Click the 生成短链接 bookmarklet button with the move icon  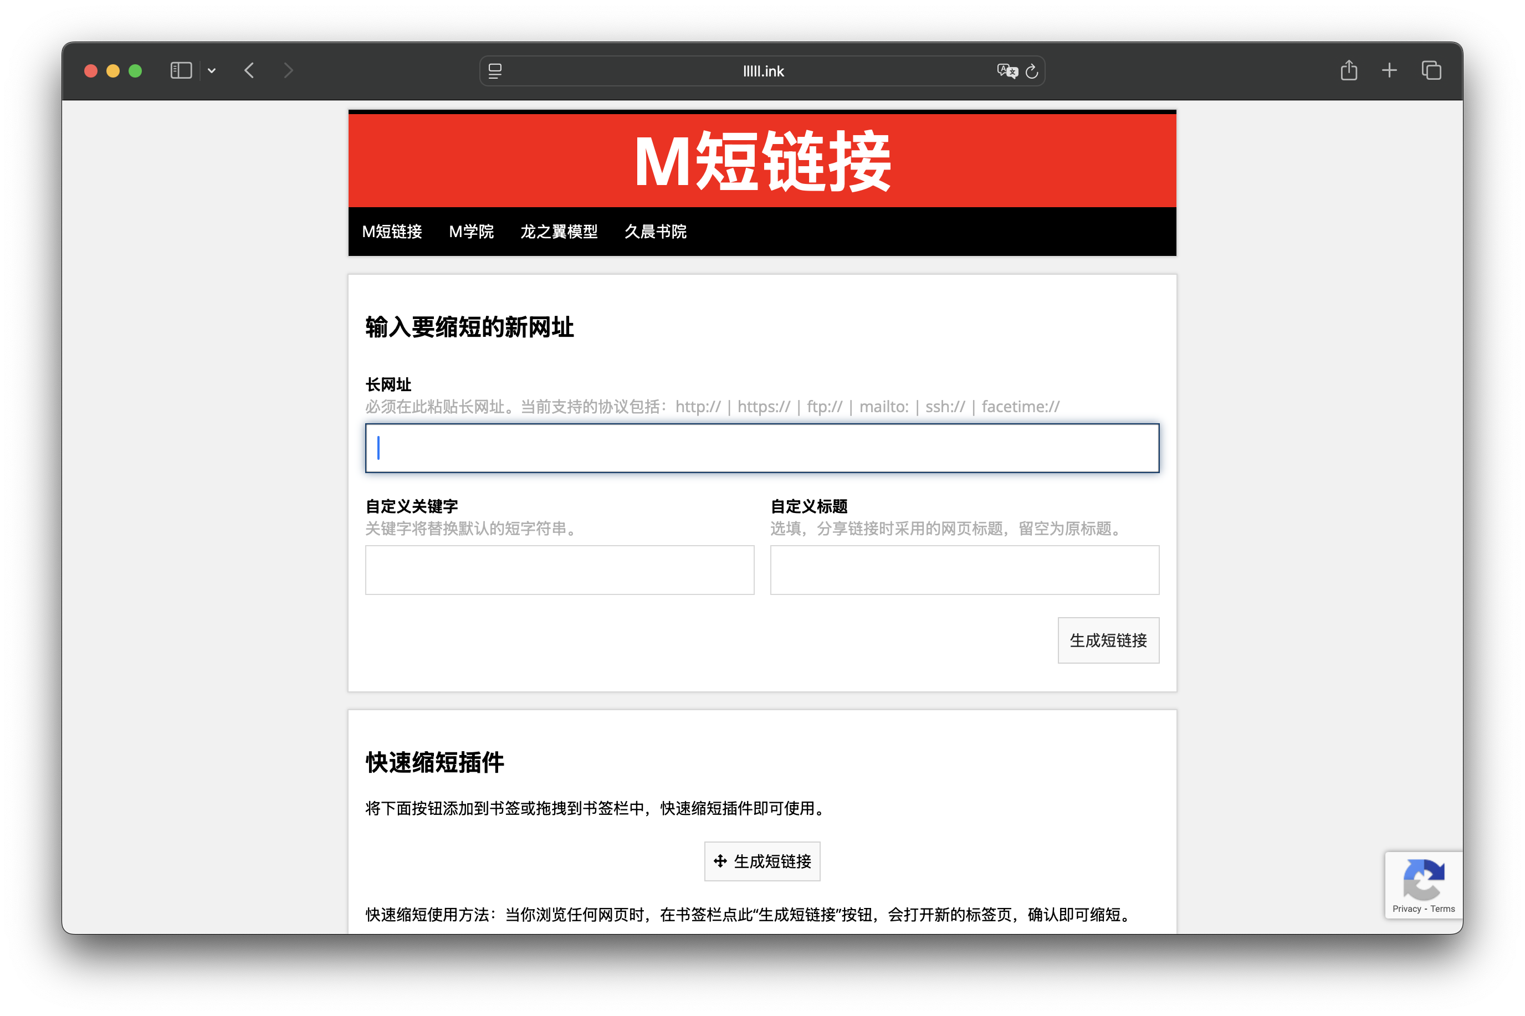[762, 861]
